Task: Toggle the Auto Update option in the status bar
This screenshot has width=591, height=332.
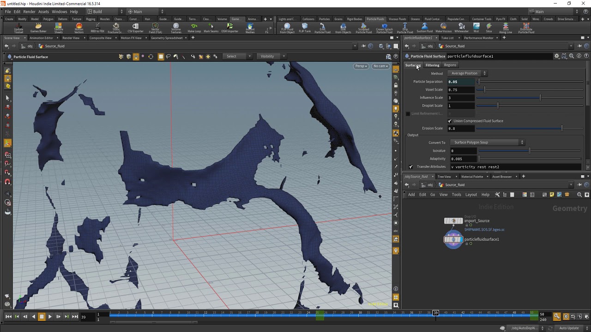Action: (569, 328)
